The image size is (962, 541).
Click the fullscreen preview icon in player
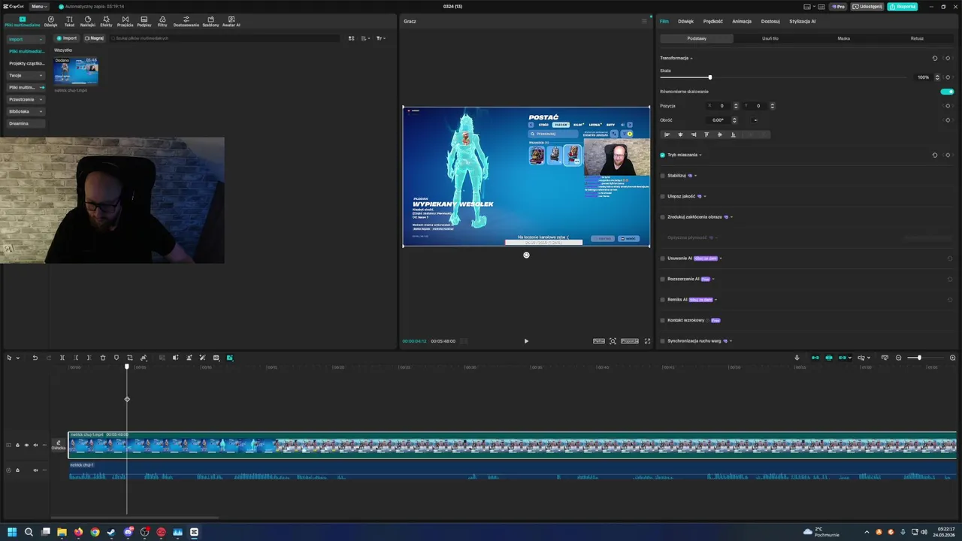point(647,341)
